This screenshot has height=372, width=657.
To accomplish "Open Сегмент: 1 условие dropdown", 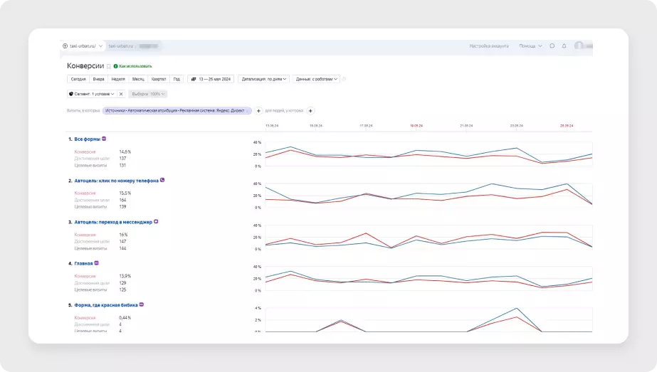I will pyautogui.click(x=92, y=94).
